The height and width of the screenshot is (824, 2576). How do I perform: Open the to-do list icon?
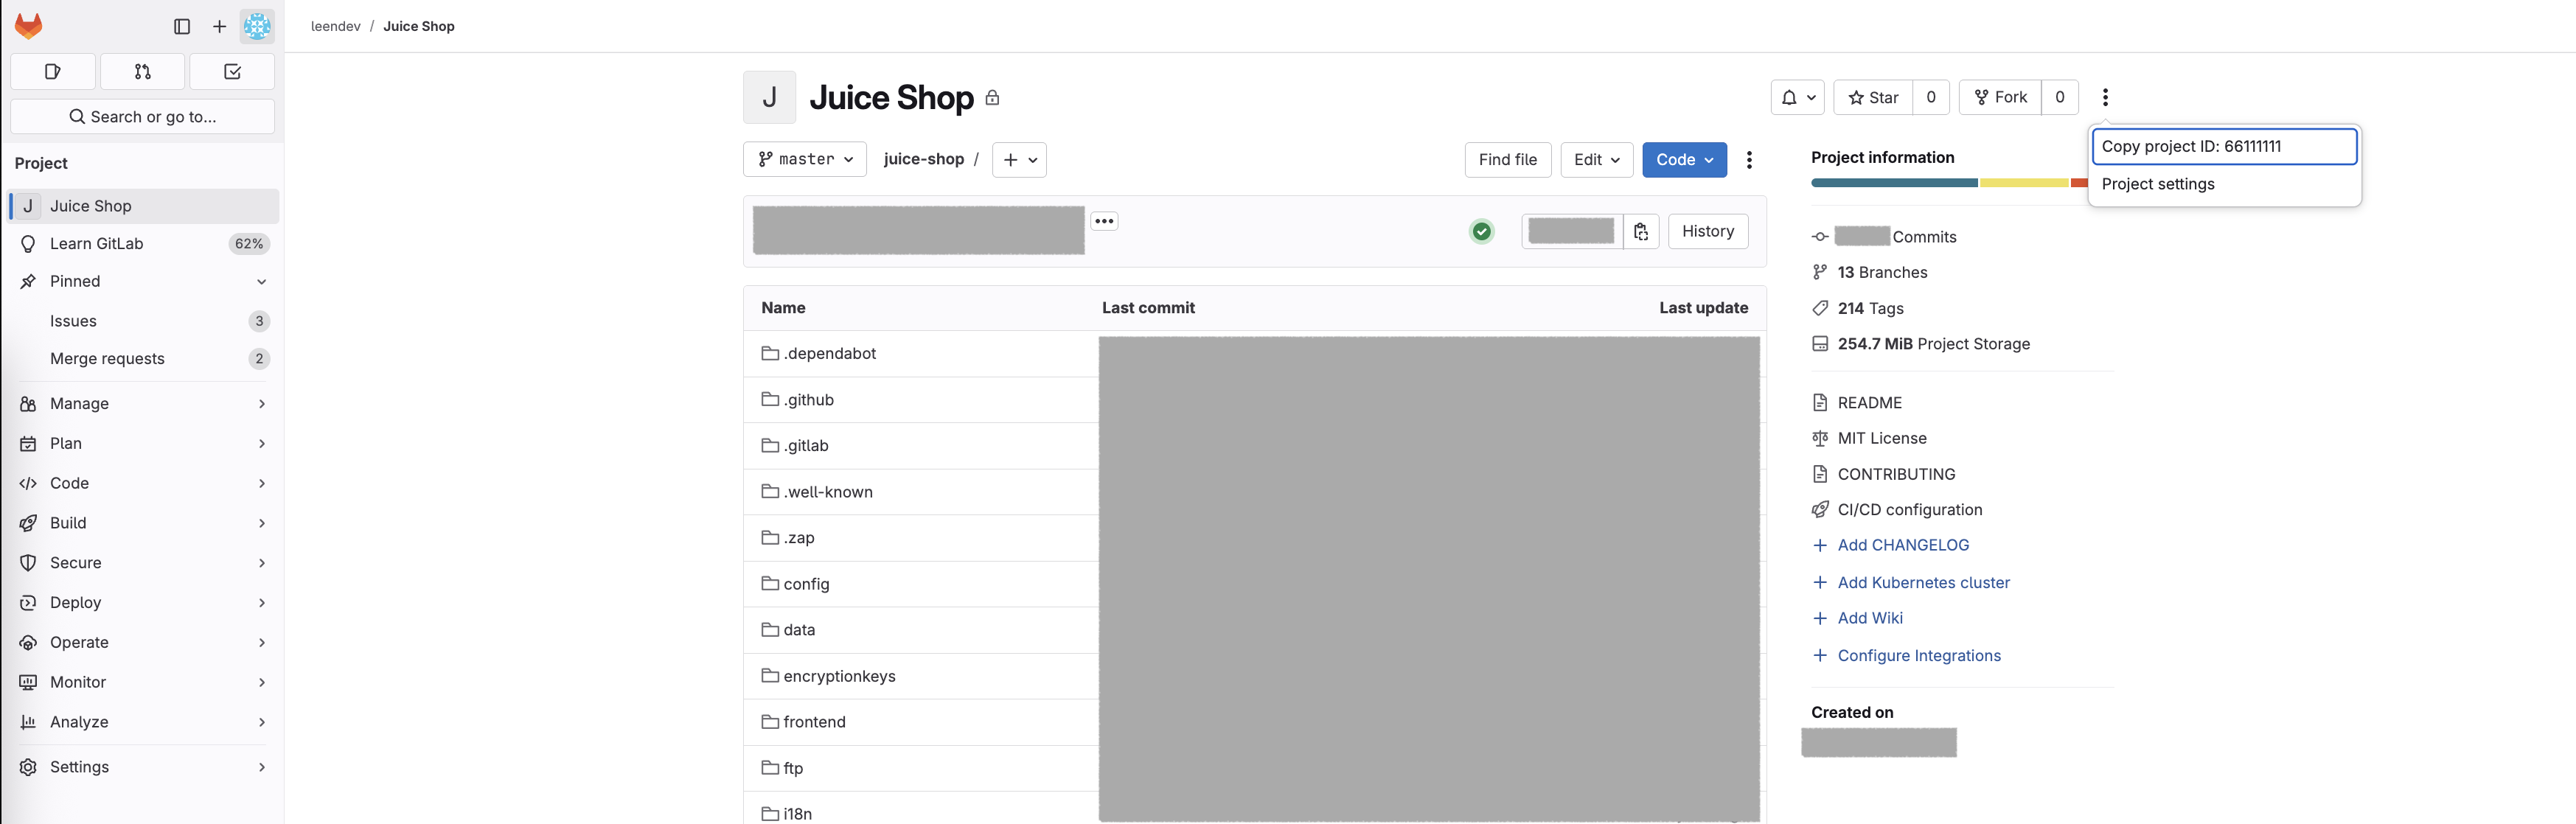(232, 71)
